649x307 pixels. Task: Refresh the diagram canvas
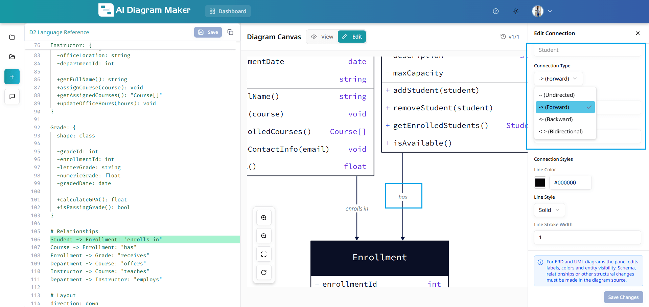(264, 272)
